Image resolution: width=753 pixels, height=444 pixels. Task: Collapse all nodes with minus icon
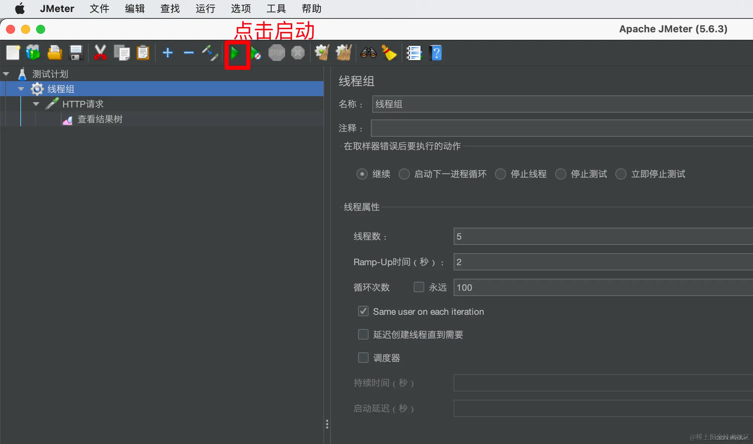pos(189,53)
